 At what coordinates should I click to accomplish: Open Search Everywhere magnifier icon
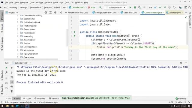coord(190,7)
